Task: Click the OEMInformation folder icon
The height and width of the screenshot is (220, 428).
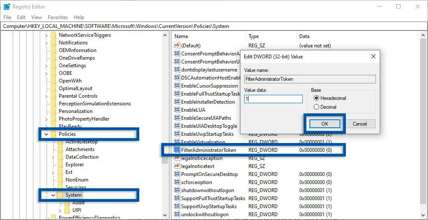Action: pos(53,50)
